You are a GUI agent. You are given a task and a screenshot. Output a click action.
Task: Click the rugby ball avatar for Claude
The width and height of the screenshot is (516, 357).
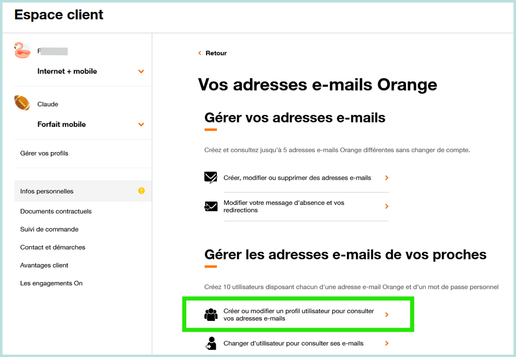[x=22, y=103]
